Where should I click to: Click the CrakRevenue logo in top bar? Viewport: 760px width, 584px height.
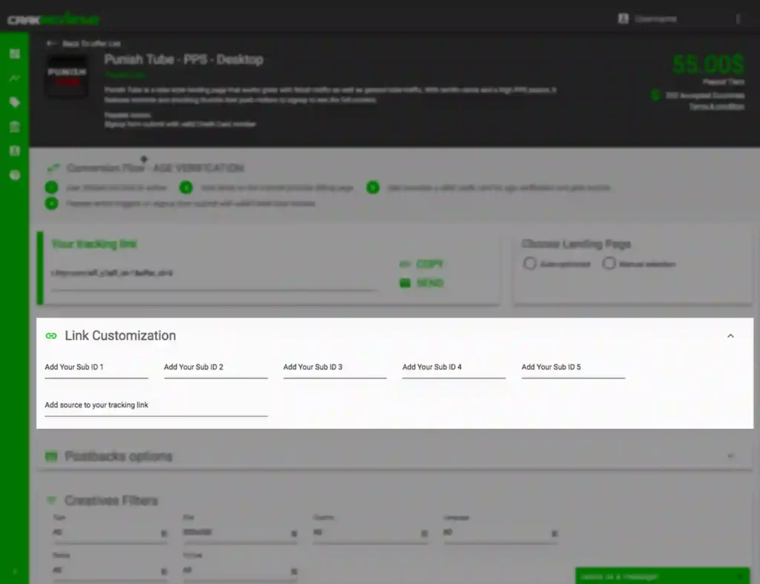(52, 19)
